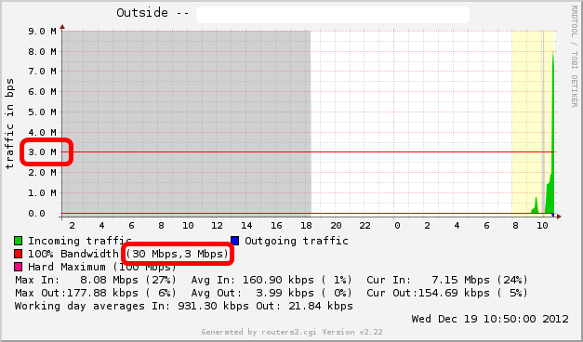Select the 'Outside --' graph title
Screen dimensions: 583x342
[152, 13]
